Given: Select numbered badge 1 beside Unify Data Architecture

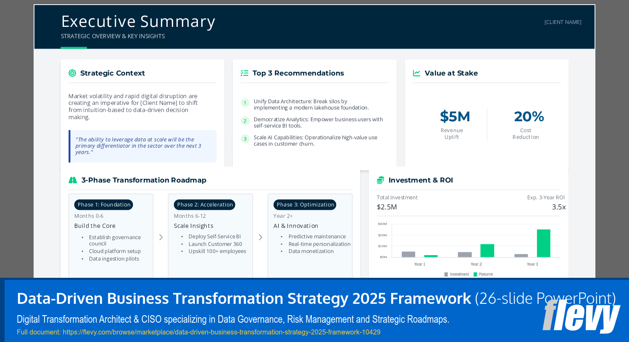Looking at the screenshot, I should point(245,102).
